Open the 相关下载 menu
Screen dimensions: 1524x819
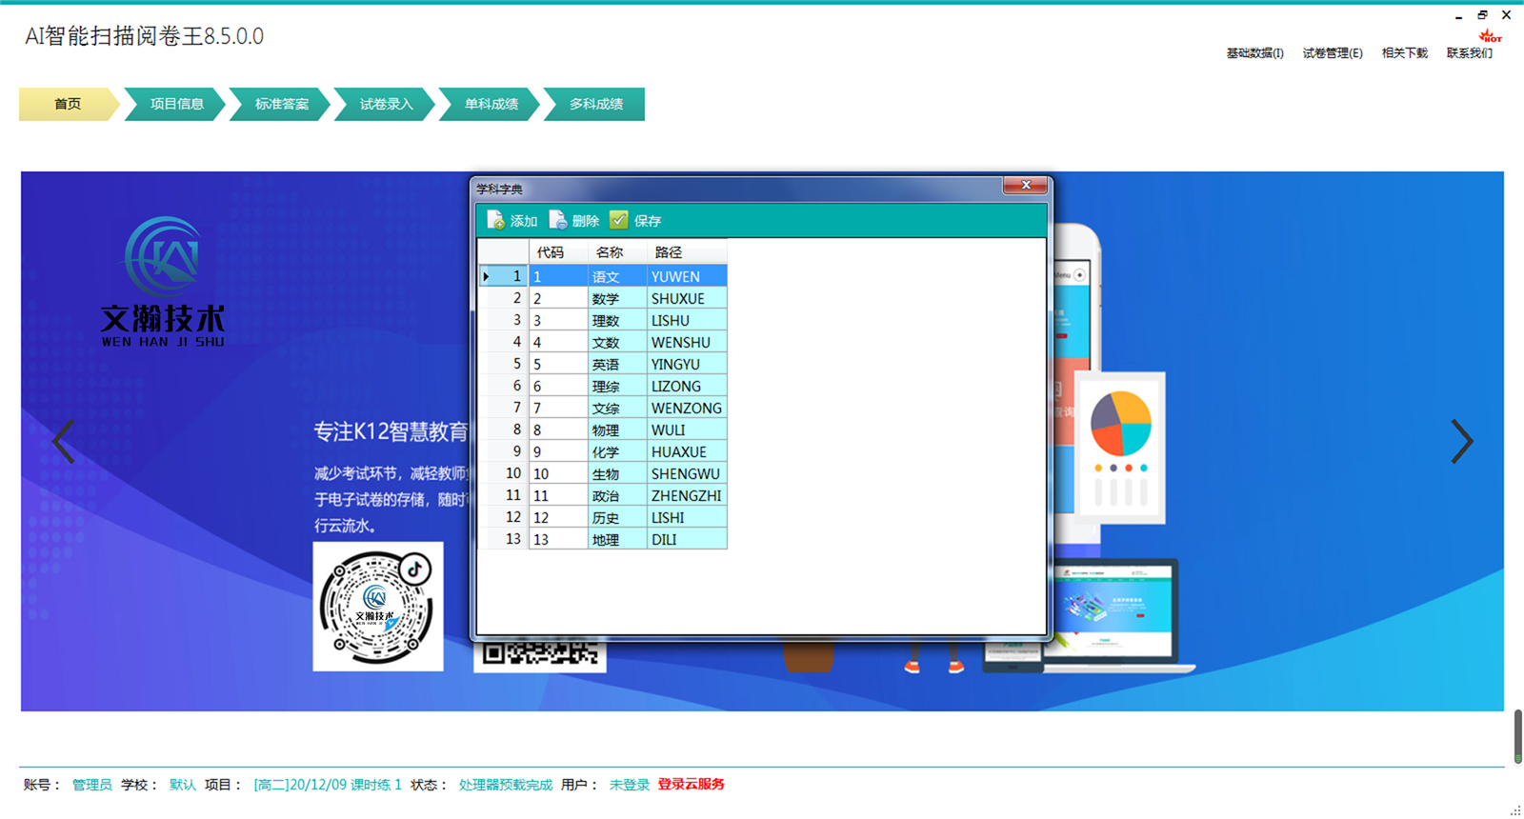[1404, 53]
